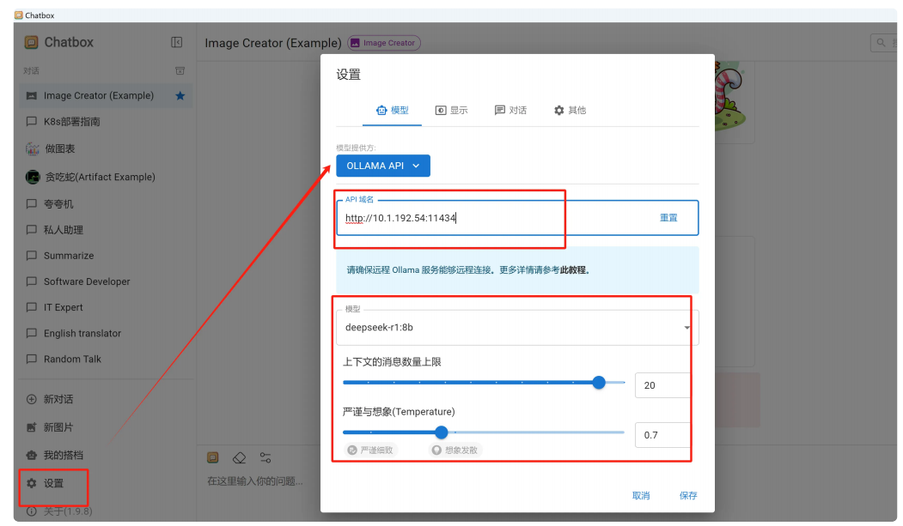Click the star icon on Image Creator (Example)
Image resolution: width=903 pixels, height=526 pixels.
click(x=180, y=95)
